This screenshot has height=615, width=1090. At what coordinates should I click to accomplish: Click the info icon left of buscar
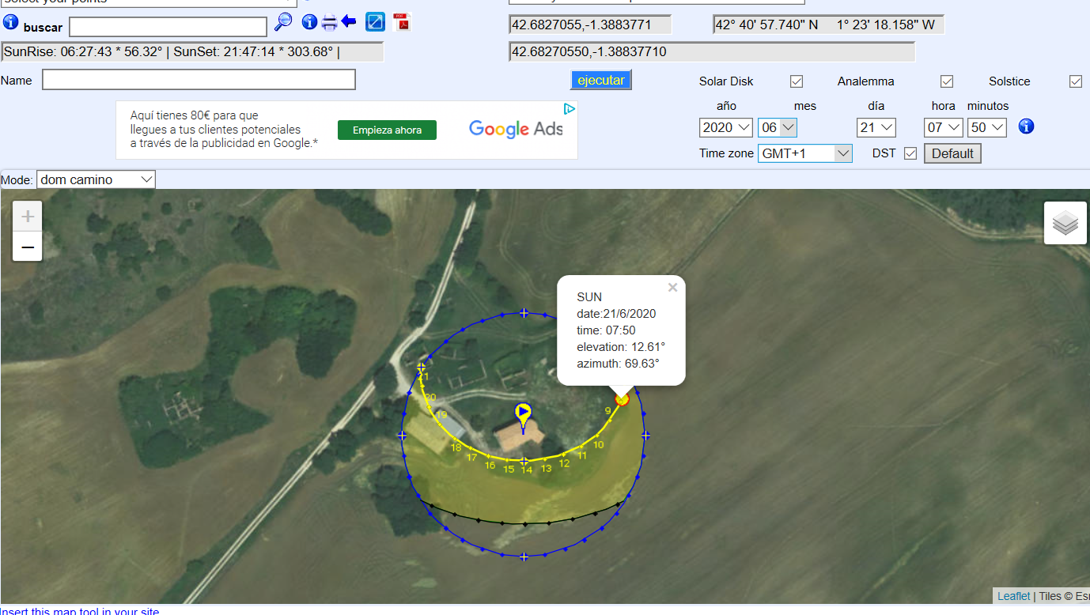pyautogui.click(x=11, y=22)
